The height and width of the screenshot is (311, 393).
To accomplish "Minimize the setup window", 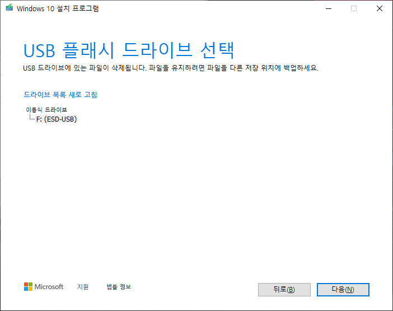I will tap(329, 8).
